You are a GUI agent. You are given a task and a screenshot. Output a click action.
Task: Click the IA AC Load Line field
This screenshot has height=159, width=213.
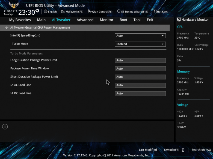[140, 85]
